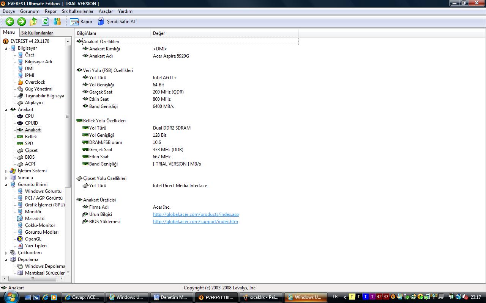The image size is (486, 303).
Task: Select the Özet tree icon
Action: point(20,55)
